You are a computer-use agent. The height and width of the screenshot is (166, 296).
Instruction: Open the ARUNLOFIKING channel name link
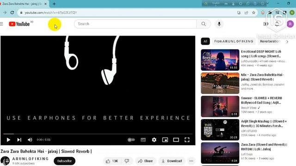[x=31, y=159]
